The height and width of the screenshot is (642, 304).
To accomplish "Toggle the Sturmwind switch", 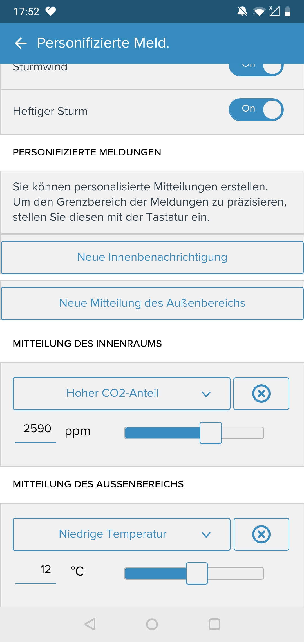I will (x=256, y=68).
